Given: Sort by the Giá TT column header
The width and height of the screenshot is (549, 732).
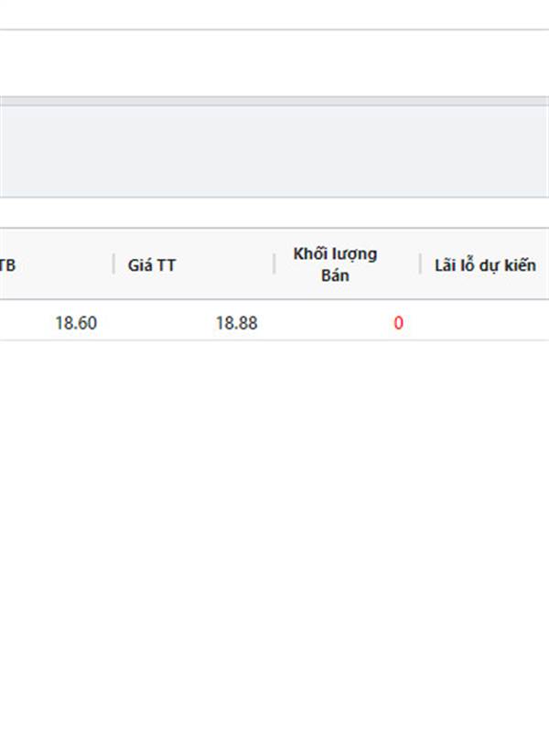Looking at the screenshot, I should [x=151, y=265].
